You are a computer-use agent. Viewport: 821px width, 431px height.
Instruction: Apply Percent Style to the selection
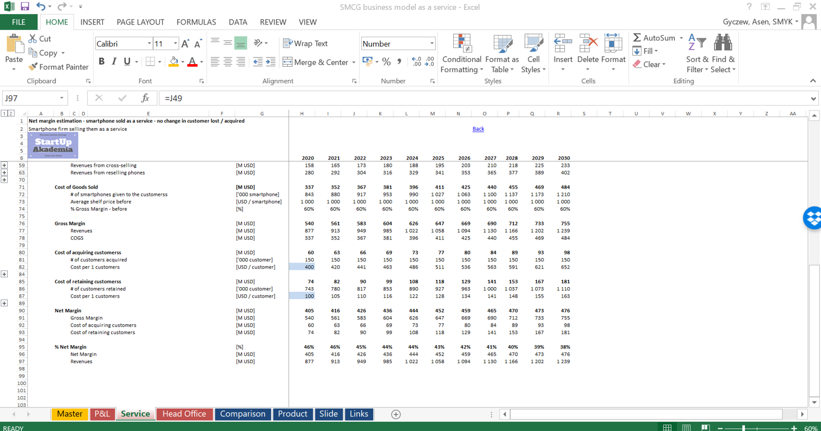[386, 62]
